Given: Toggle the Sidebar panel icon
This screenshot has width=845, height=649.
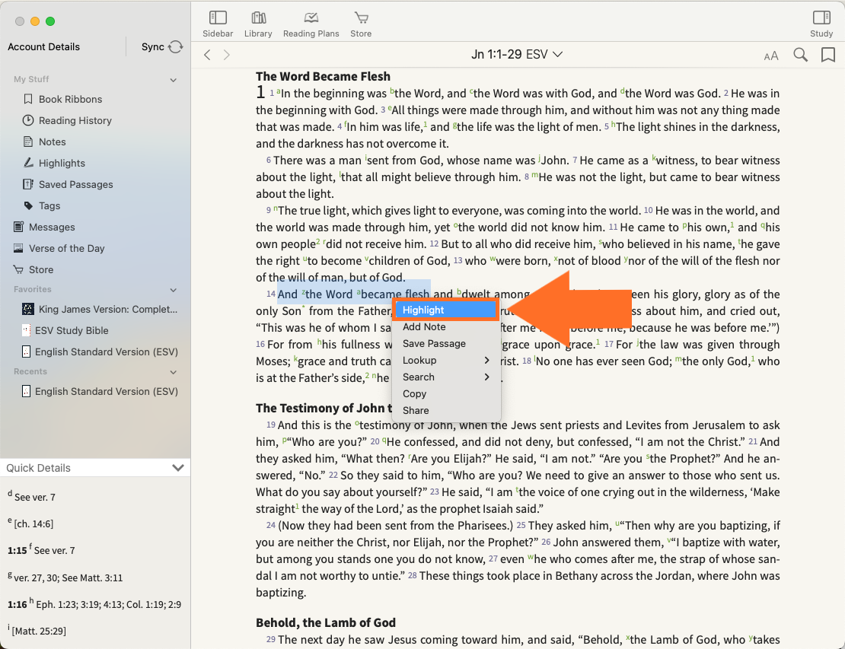Looking at the screenshot, I should (x=218, y=23).
